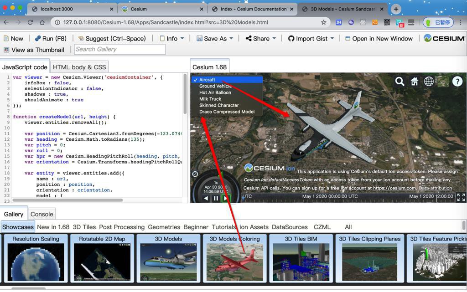Image resolution: width=467 pixels, height=292 pixels.
Task: Open the Info dropdown
Action: [x=172, y=38]
